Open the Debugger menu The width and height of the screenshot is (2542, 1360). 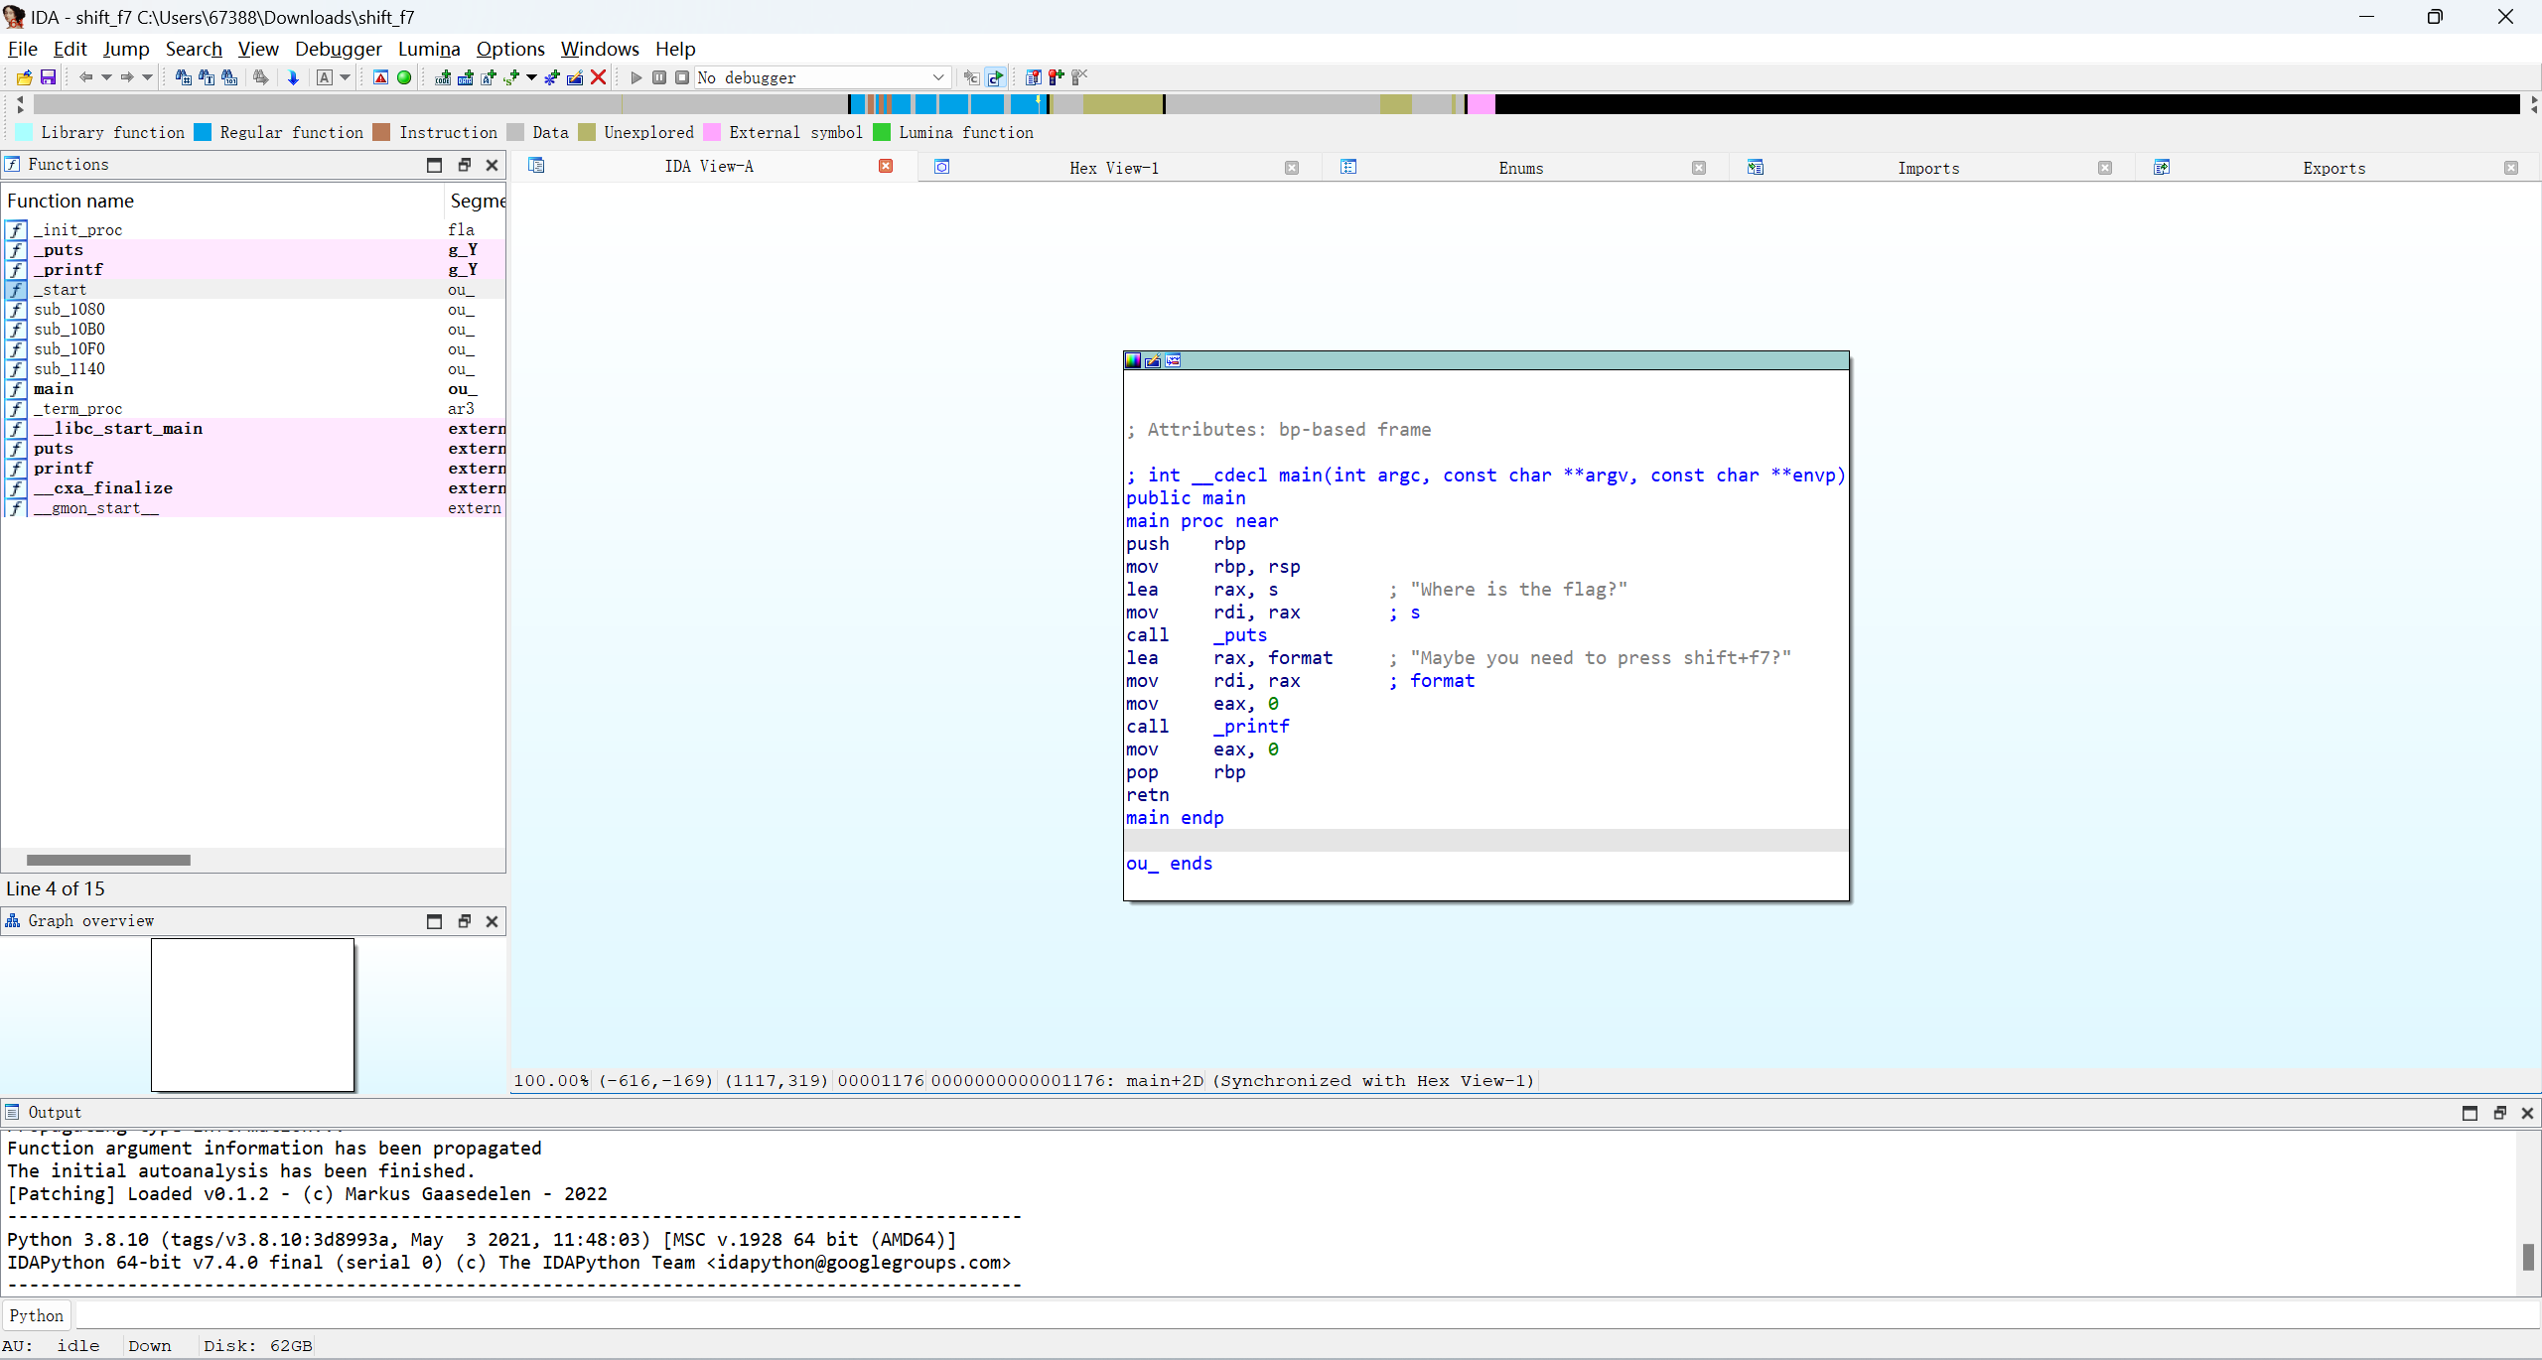point(338,49)
